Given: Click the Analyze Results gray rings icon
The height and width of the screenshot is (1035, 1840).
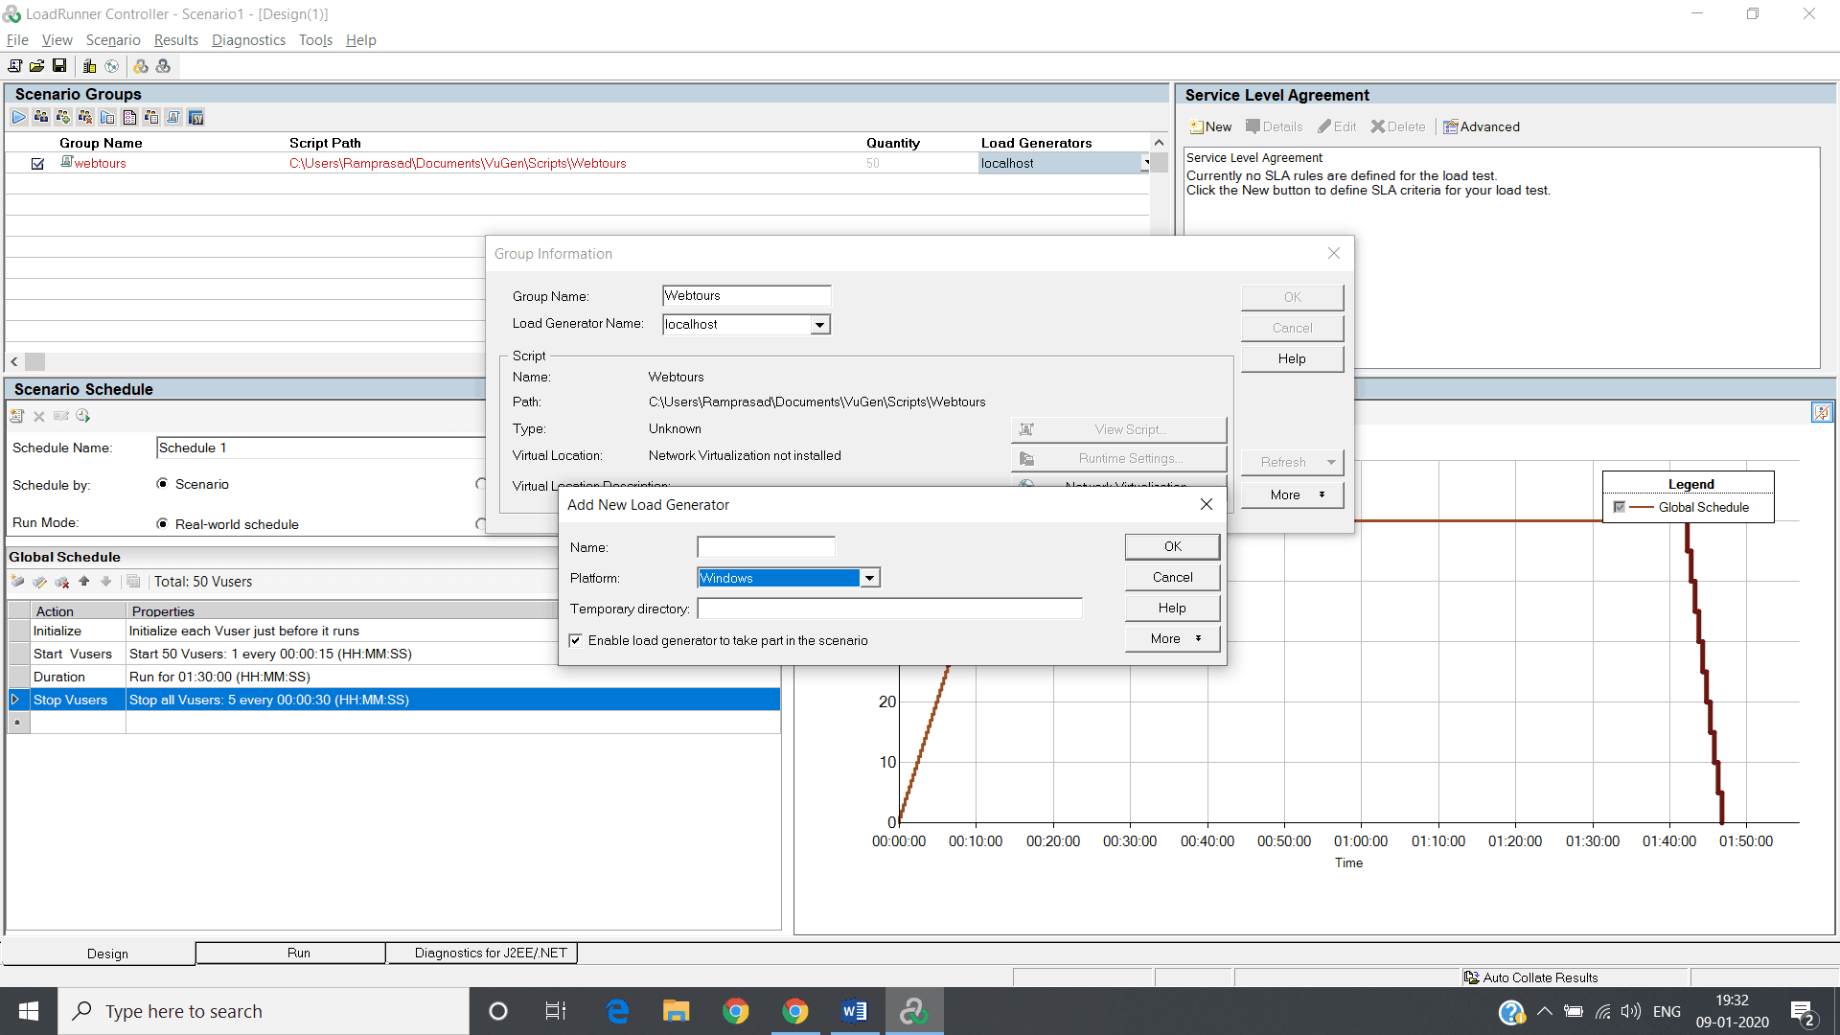Looking at the screenshot, I should pyautogui.click(x=164, y=66).
